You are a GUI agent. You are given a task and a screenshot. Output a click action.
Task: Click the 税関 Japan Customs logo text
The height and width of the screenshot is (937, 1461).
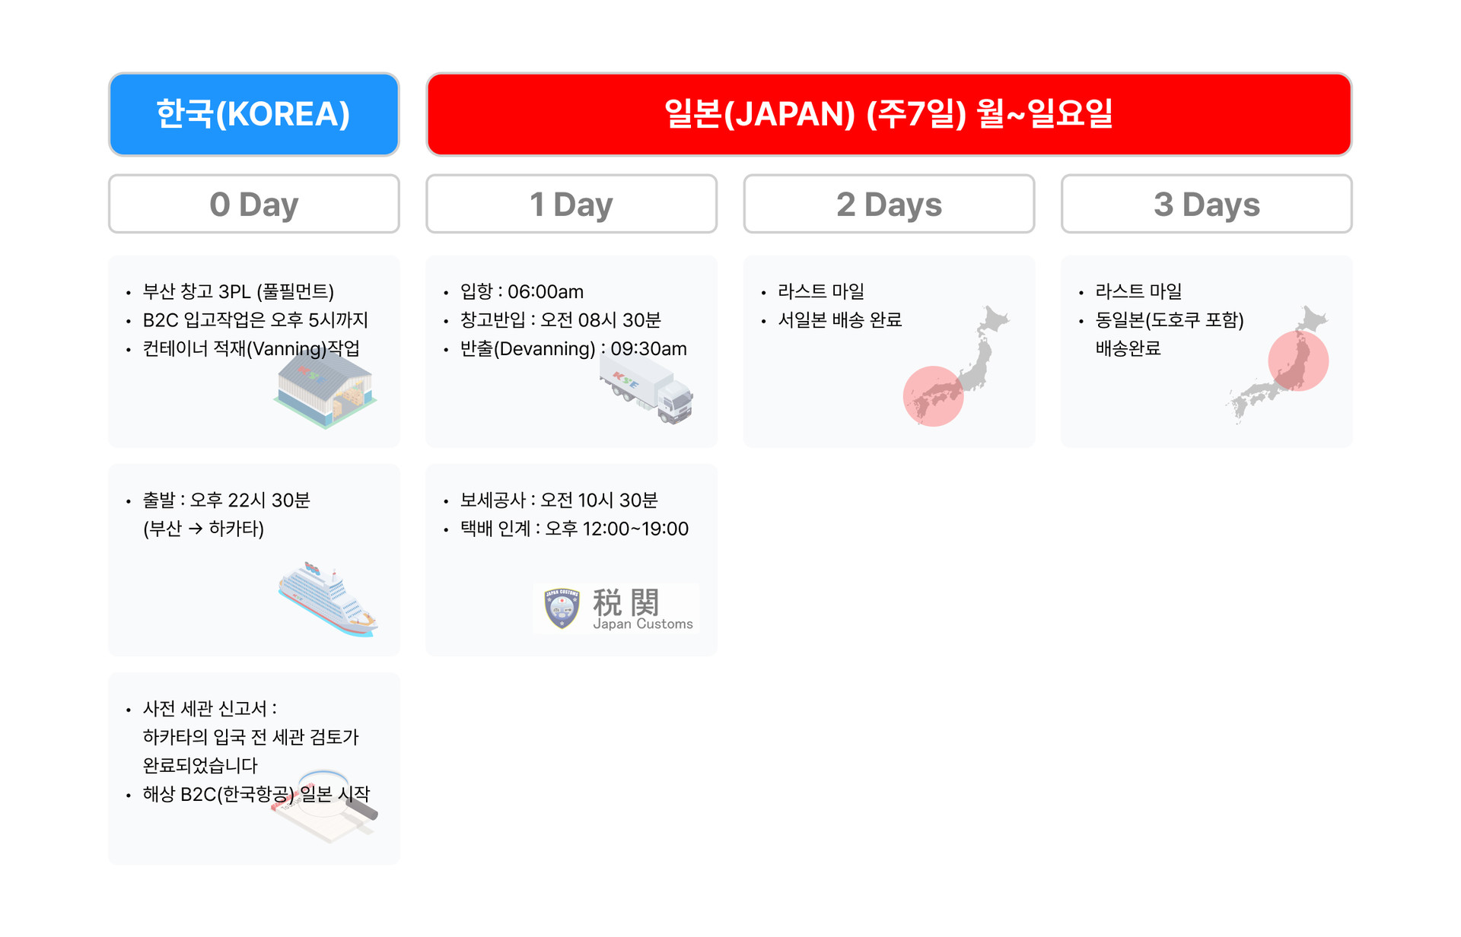point(643,609)
